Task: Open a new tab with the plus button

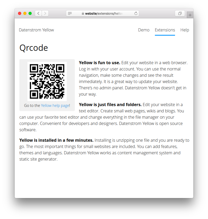Action: point(190,15)
